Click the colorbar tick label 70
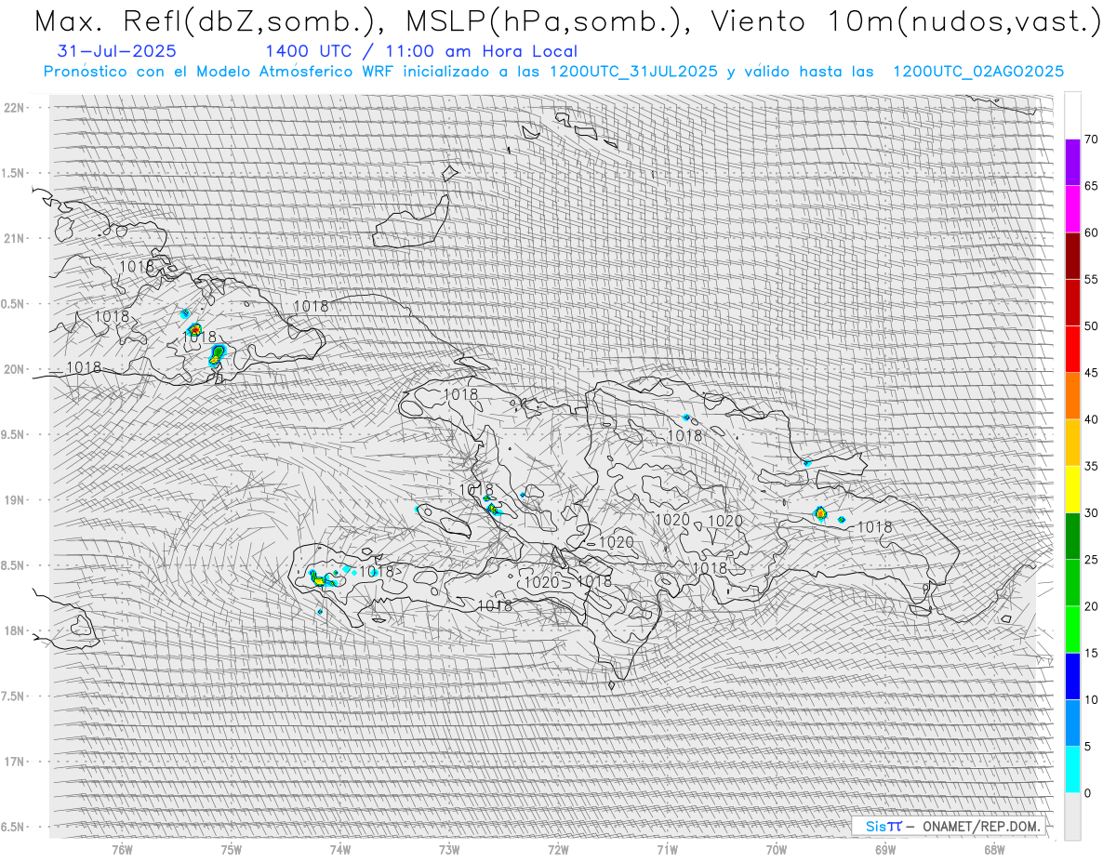The height and width of the screenshot is (862, 1116). [x=1091, y=139]
